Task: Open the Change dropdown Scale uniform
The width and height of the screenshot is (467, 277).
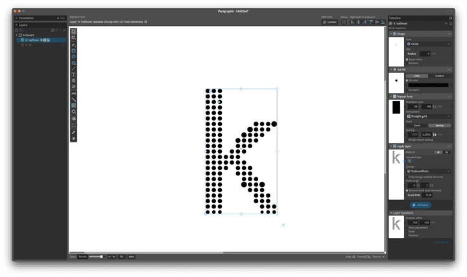Action: pyautogui.click(x=428, y=172)
